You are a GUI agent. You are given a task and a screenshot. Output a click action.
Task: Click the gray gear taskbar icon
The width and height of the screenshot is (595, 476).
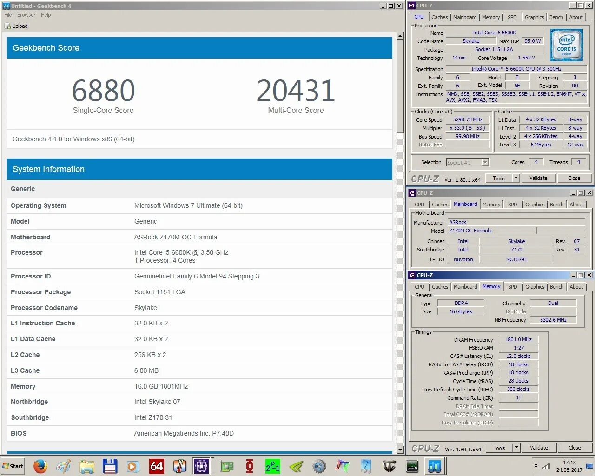(319, 466)
